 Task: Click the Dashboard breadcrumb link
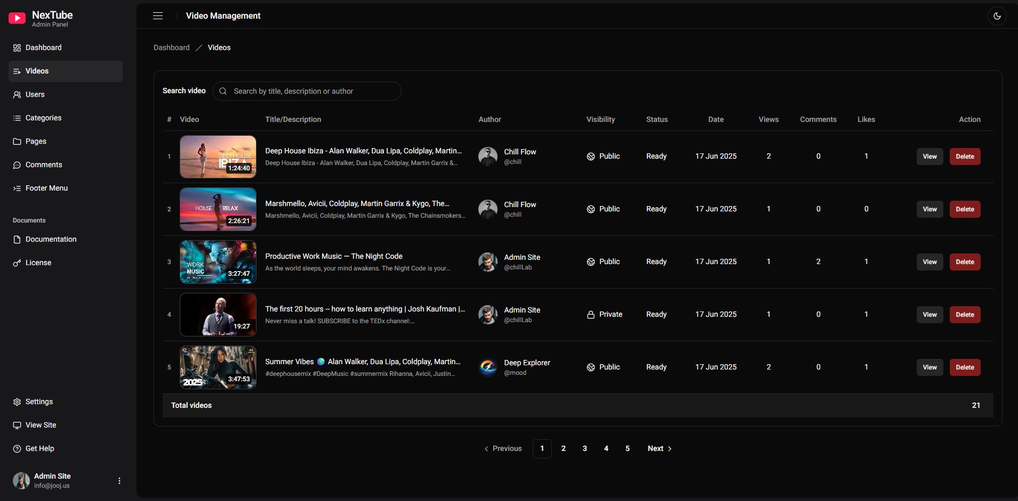(171, 47)
